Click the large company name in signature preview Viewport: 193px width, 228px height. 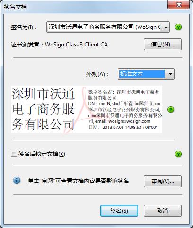[x=43, y=109]
